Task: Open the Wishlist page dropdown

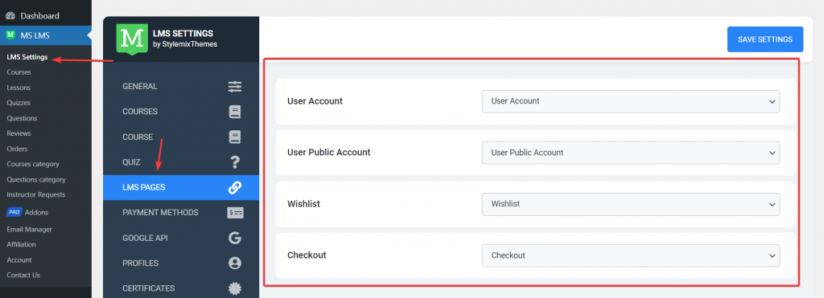Action: pyautogui.click(x=631, y=204)
